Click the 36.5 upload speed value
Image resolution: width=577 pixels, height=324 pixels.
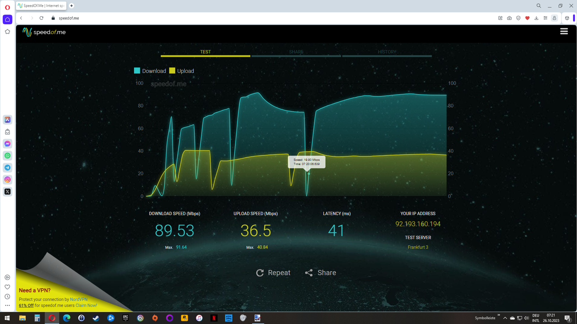click(x=256, y=230)
